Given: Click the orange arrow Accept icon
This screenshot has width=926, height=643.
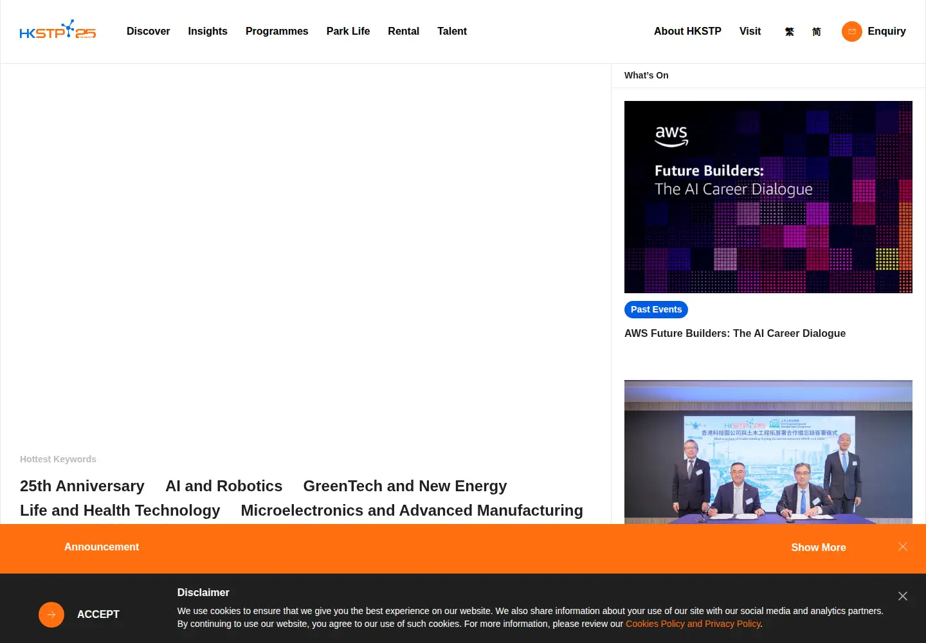Looking at the screenshot, I should click(x=51, y=615).
